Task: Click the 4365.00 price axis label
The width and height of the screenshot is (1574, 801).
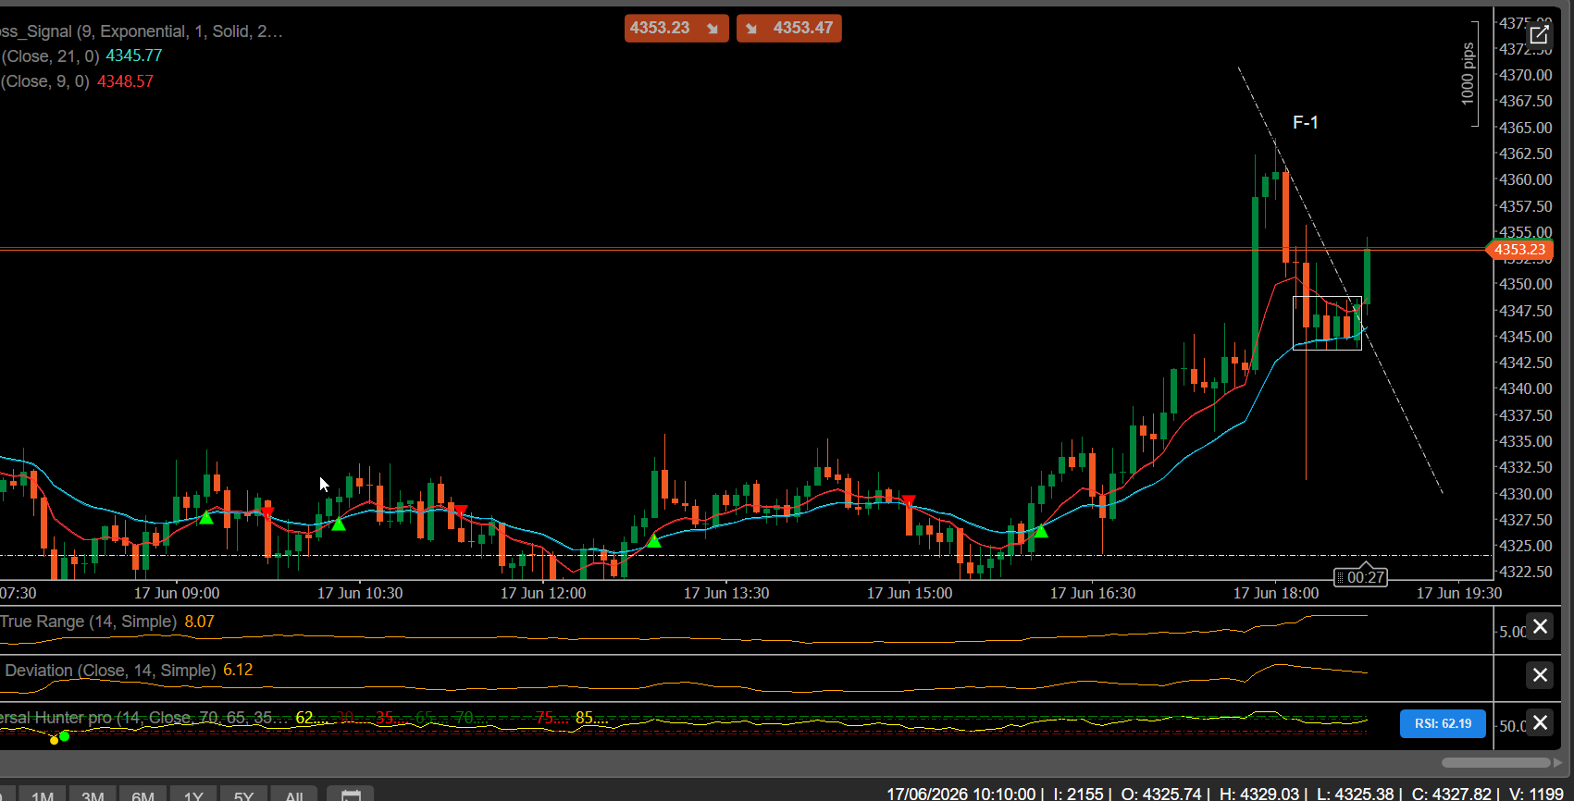Action: point(1526,128)
